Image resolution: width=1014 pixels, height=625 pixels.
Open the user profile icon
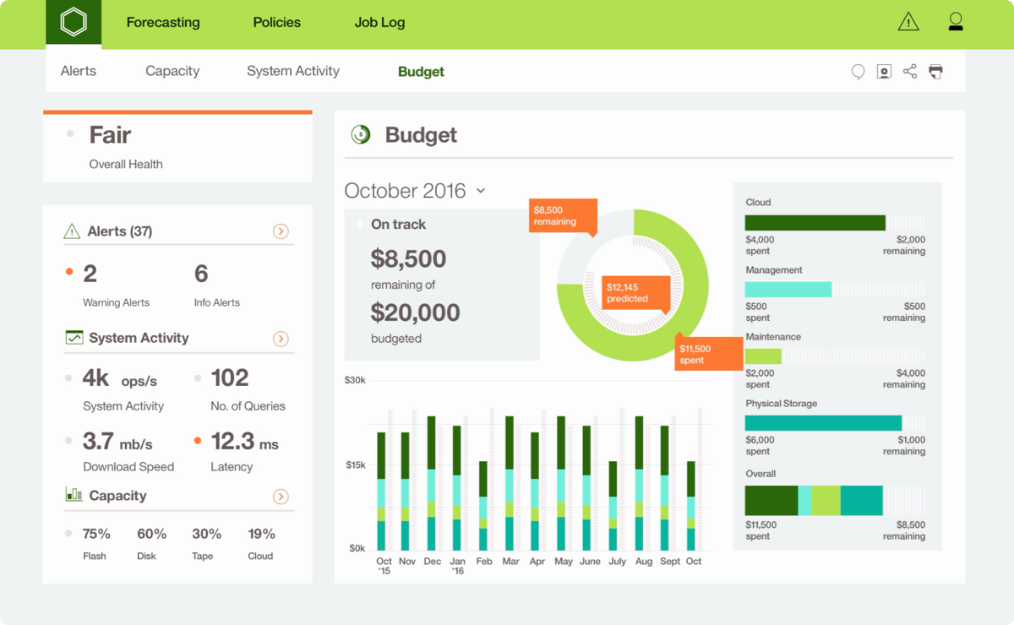click(x=956, y=22)
